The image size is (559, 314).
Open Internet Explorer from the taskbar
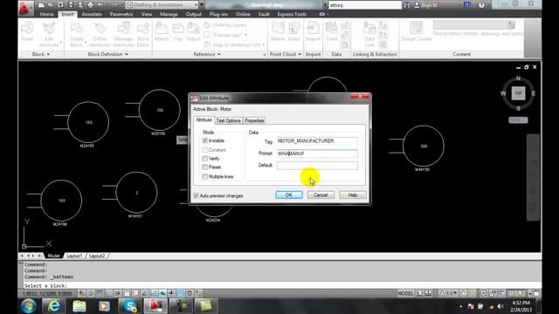54,306
